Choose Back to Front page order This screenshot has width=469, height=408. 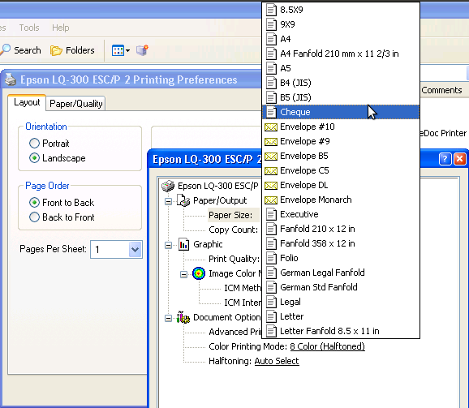pos(34,217)
